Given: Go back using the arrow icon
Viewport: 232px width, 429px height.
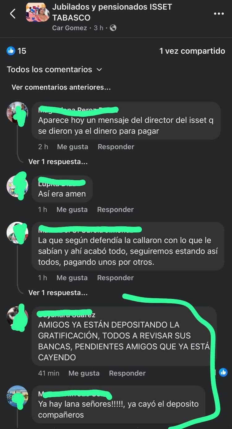Looking at the screenshot, I should click(13, 14).
